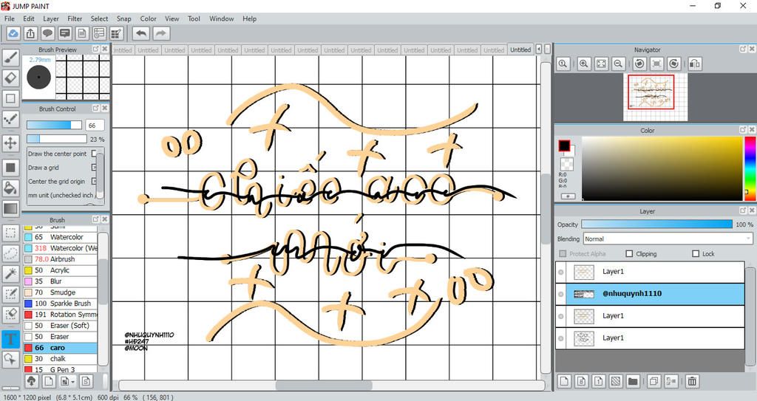Toggle the 'Draw a grid' checkbox
Image resolution: width=757 pixels, height=401 pixels.
click(x=94, y=168)
